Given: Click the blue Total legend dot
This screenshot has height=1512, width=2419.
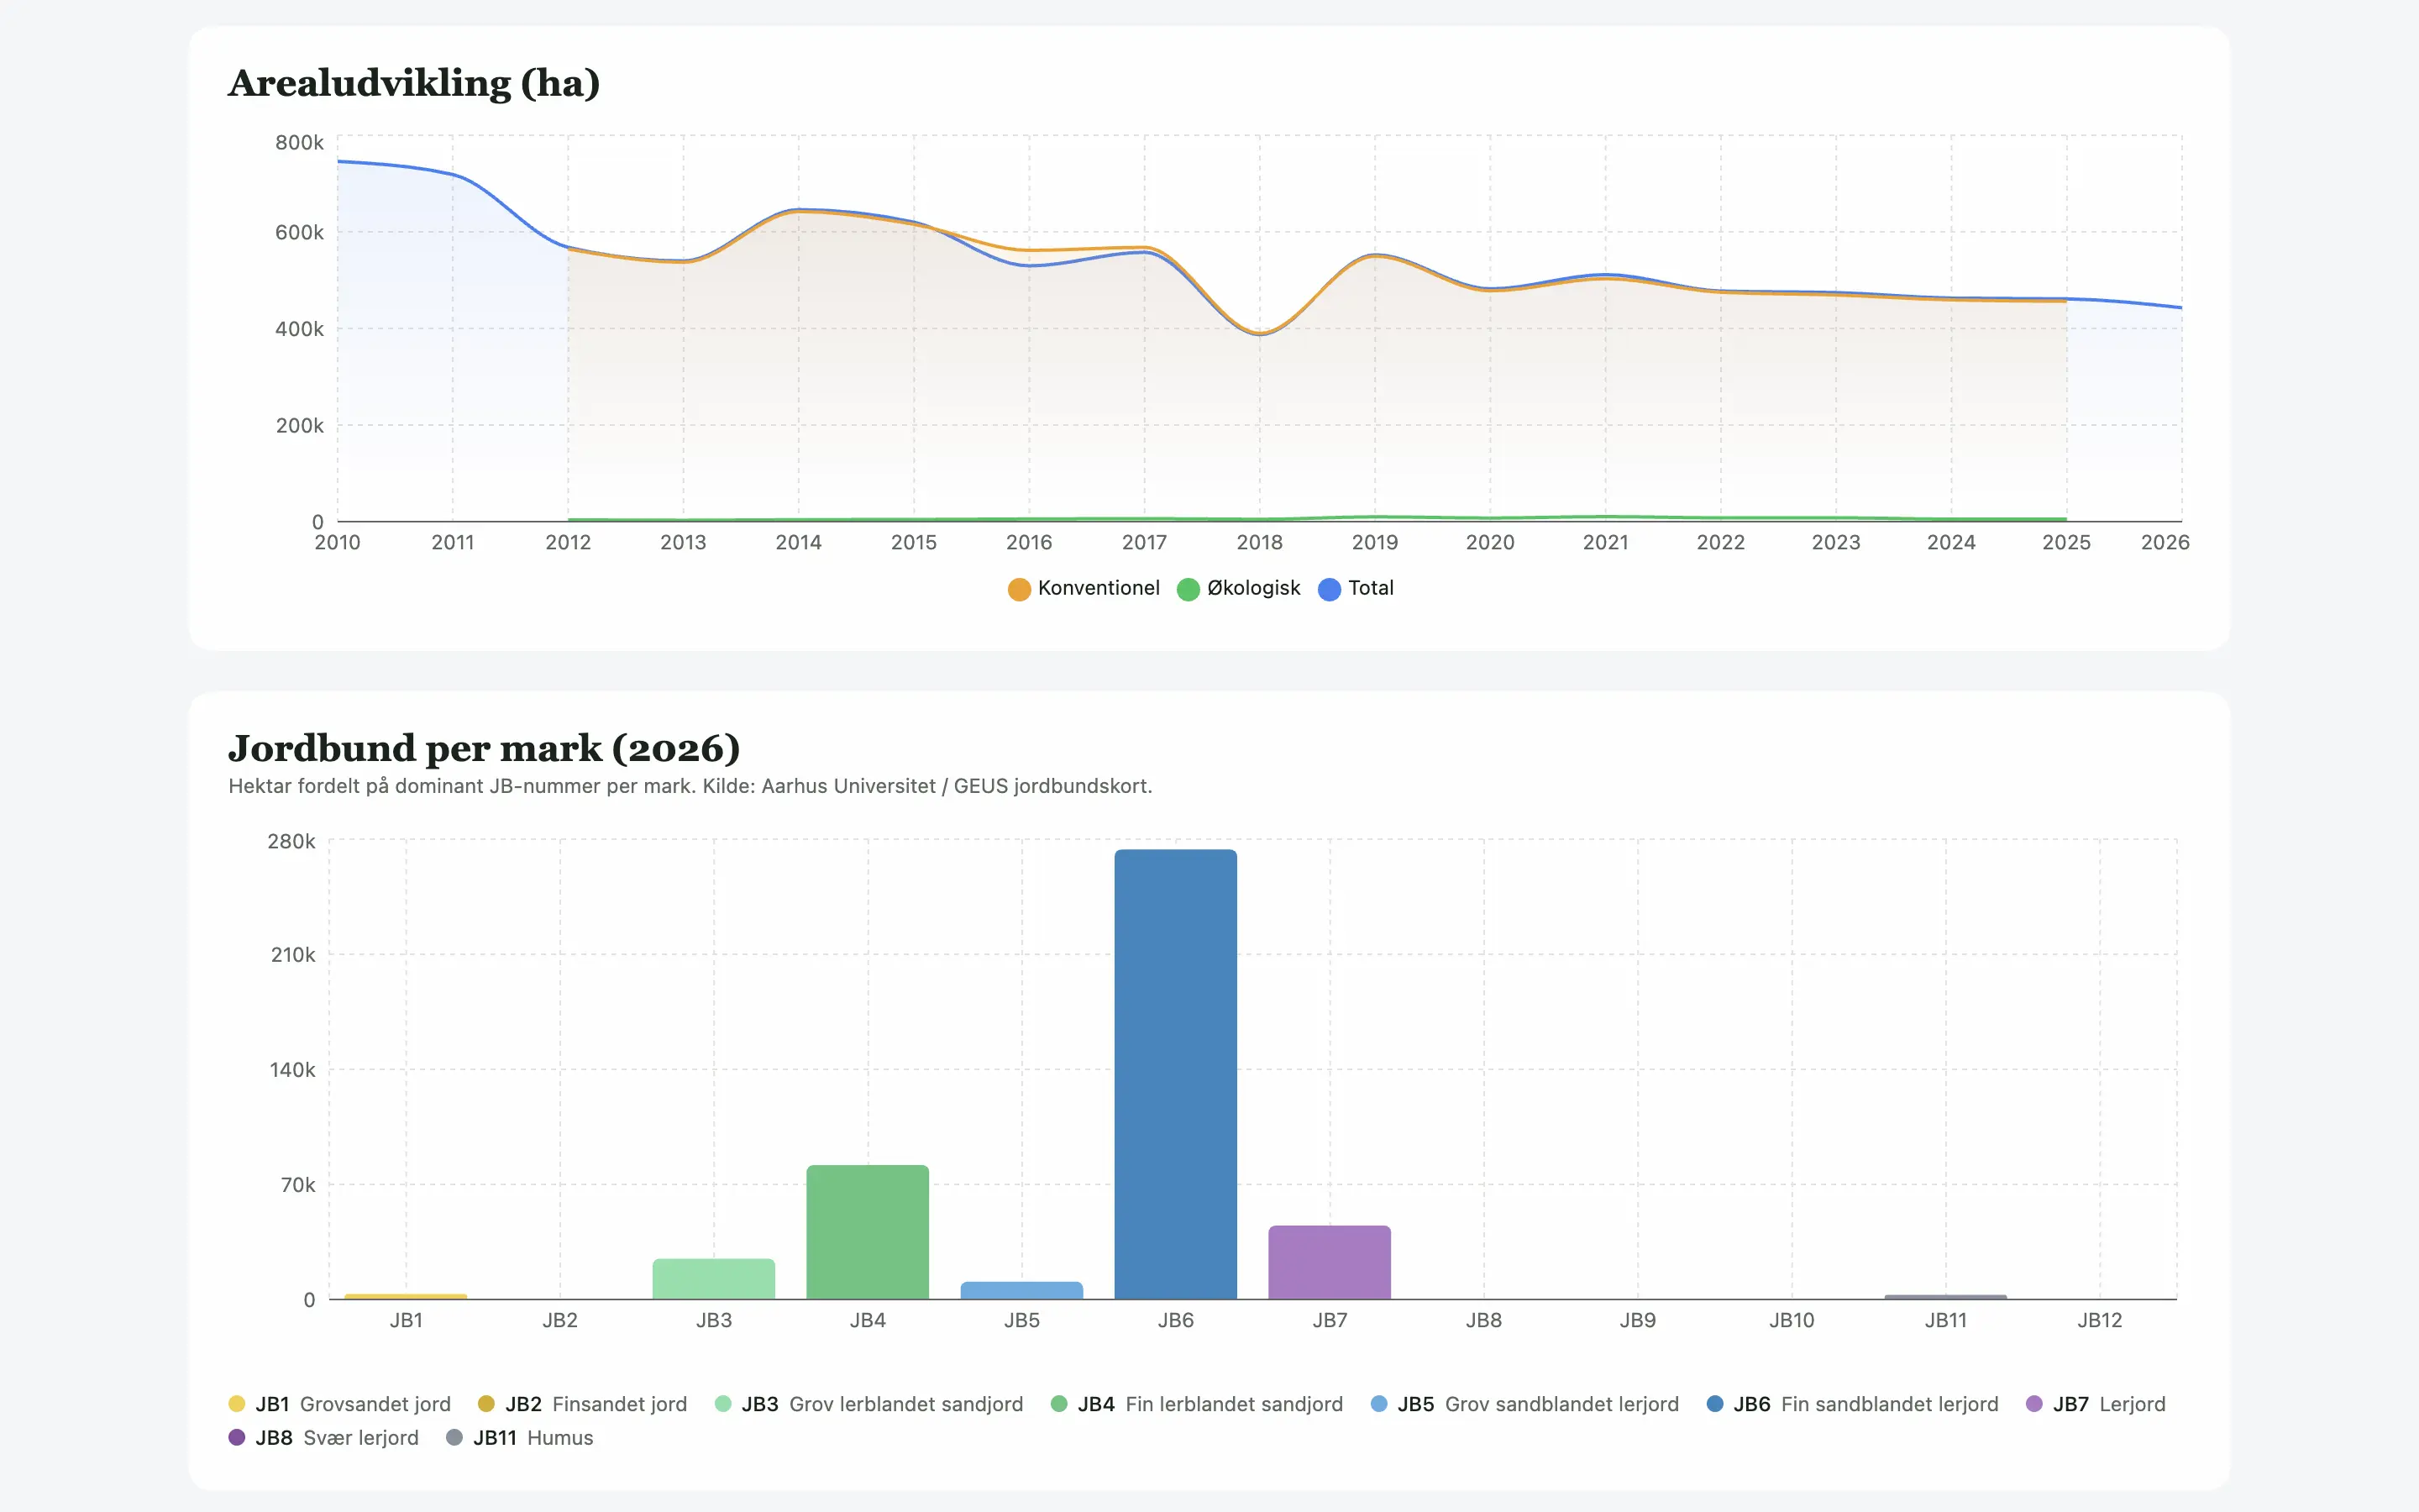Looking at the screenshot, I should (x=1330, y=589).
